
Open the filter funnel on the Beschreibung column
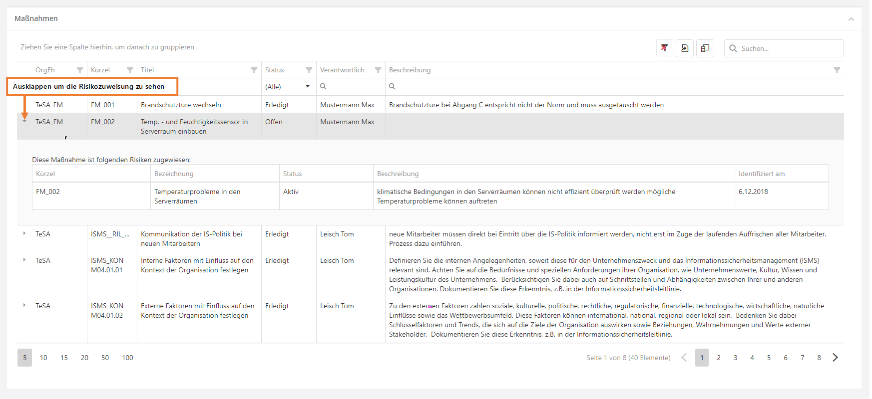click(x=837, y=70)
